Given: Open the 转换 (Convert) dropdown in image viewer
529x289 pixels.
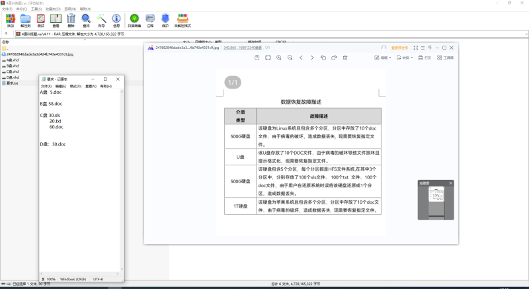Looking at the screenshot, I should click(x=405, y=58).
